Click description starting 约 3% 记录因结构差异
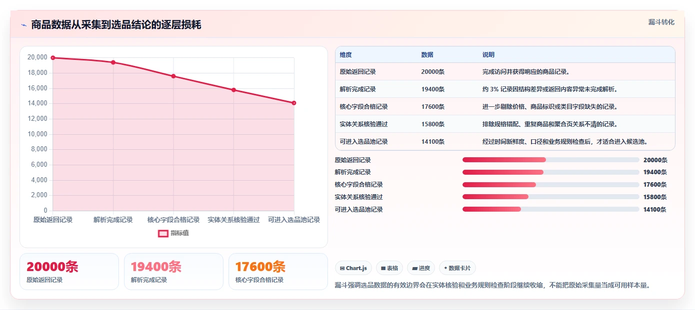Viewport: 695px width, 310px height. (x=550, y=89)
